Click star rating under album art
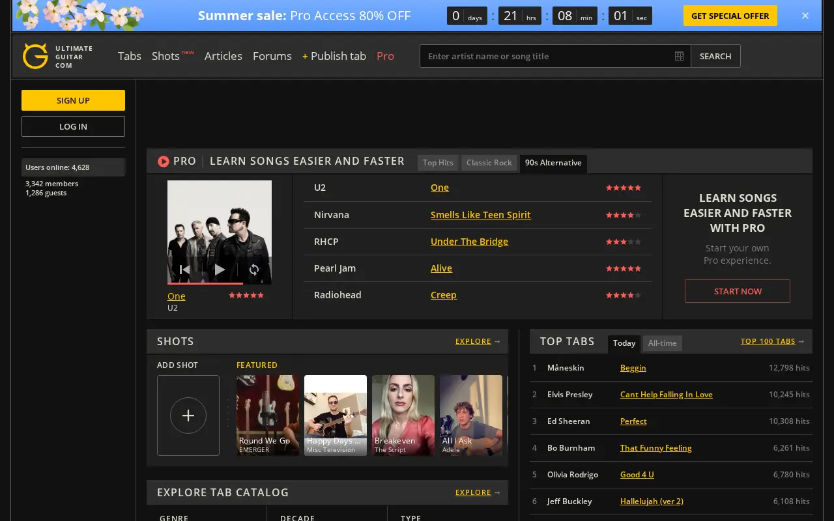Image resolution: width=834 pixels, height=521 pixels. point(246,295)
